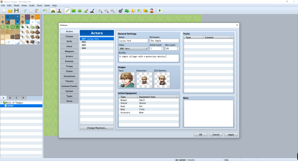Increase the Initial Level stepper value
The image size is (298, 161).
162,47
